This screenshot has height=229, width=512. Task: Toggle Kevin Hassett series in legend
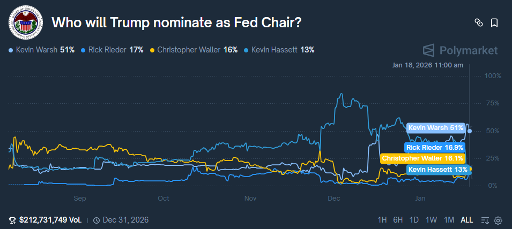tap(278, 50)
